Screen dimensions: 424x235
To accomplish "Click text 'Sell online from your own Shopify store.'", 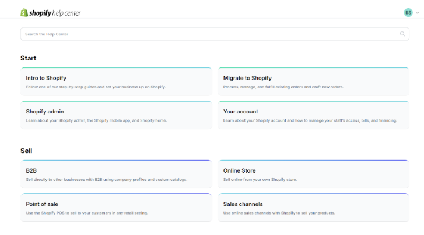I will tap(260, 179).
